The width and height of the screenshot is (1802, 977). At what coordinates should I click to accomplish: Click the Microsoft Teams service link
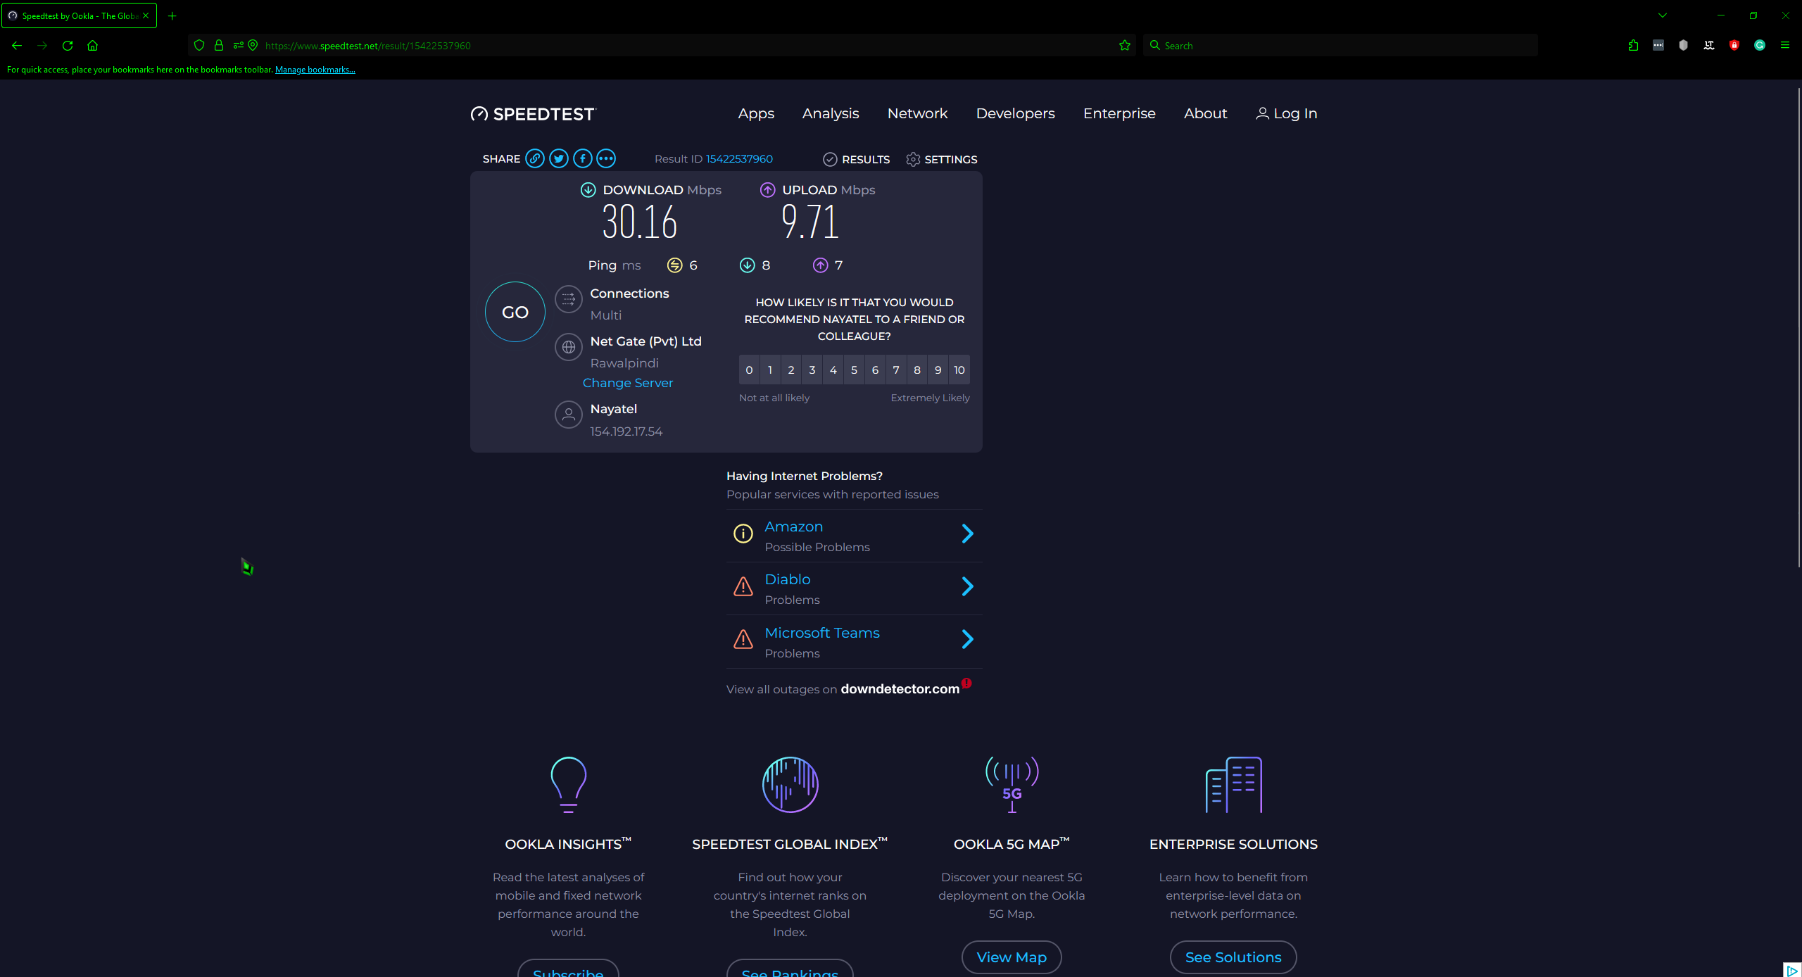tap(822, 633)
